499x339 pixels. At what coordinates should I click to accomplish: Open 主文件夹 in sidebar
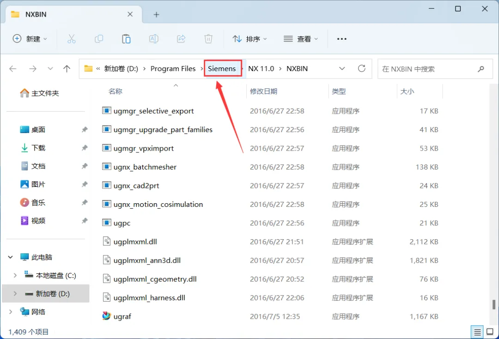[x=39, y=93]
